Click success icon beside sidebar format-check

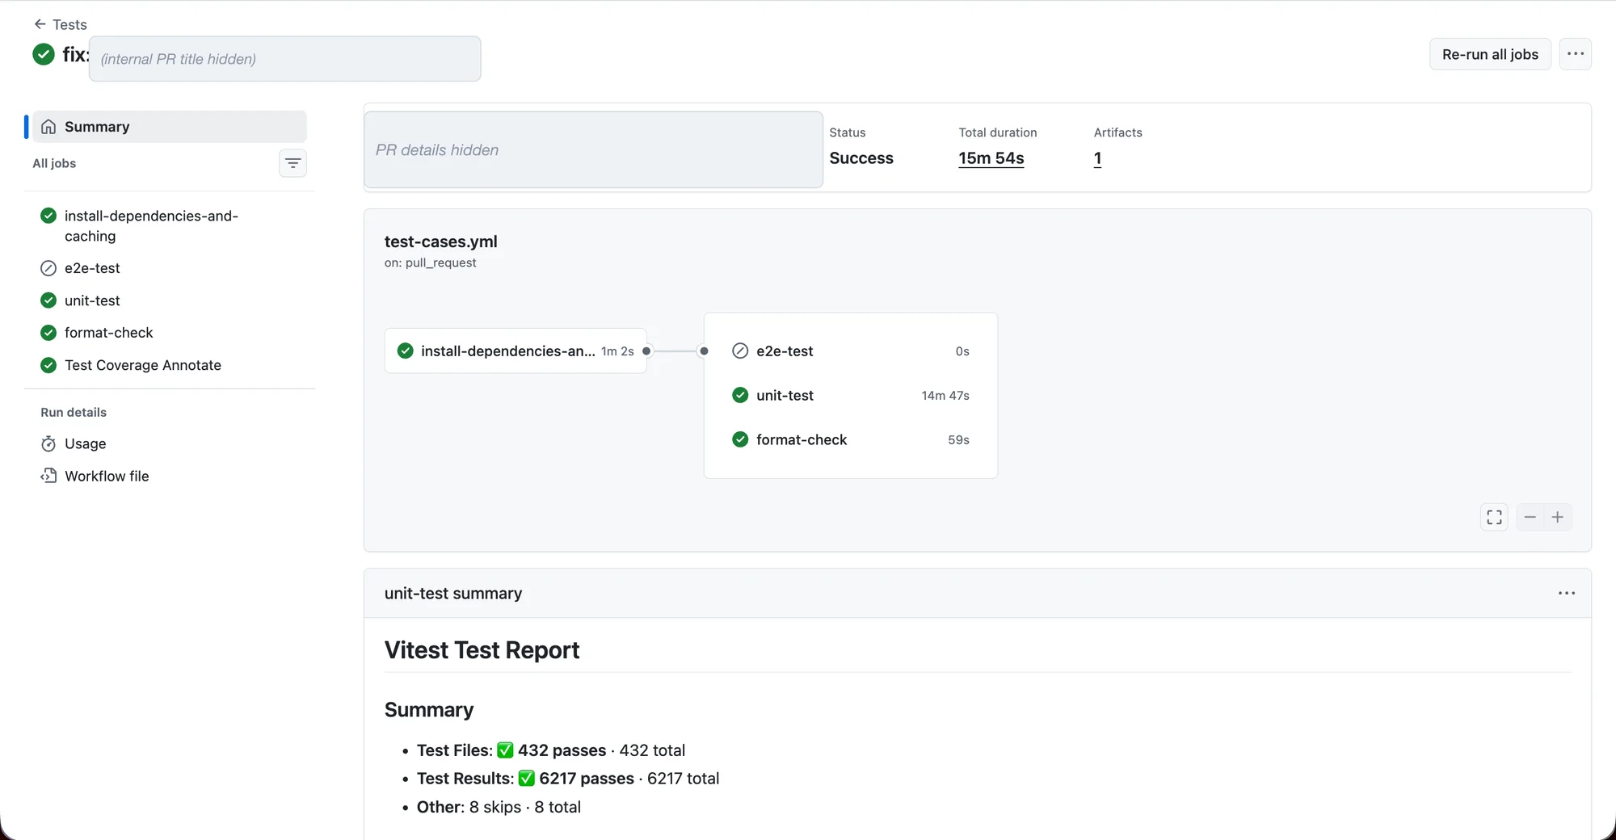(48, 333)
